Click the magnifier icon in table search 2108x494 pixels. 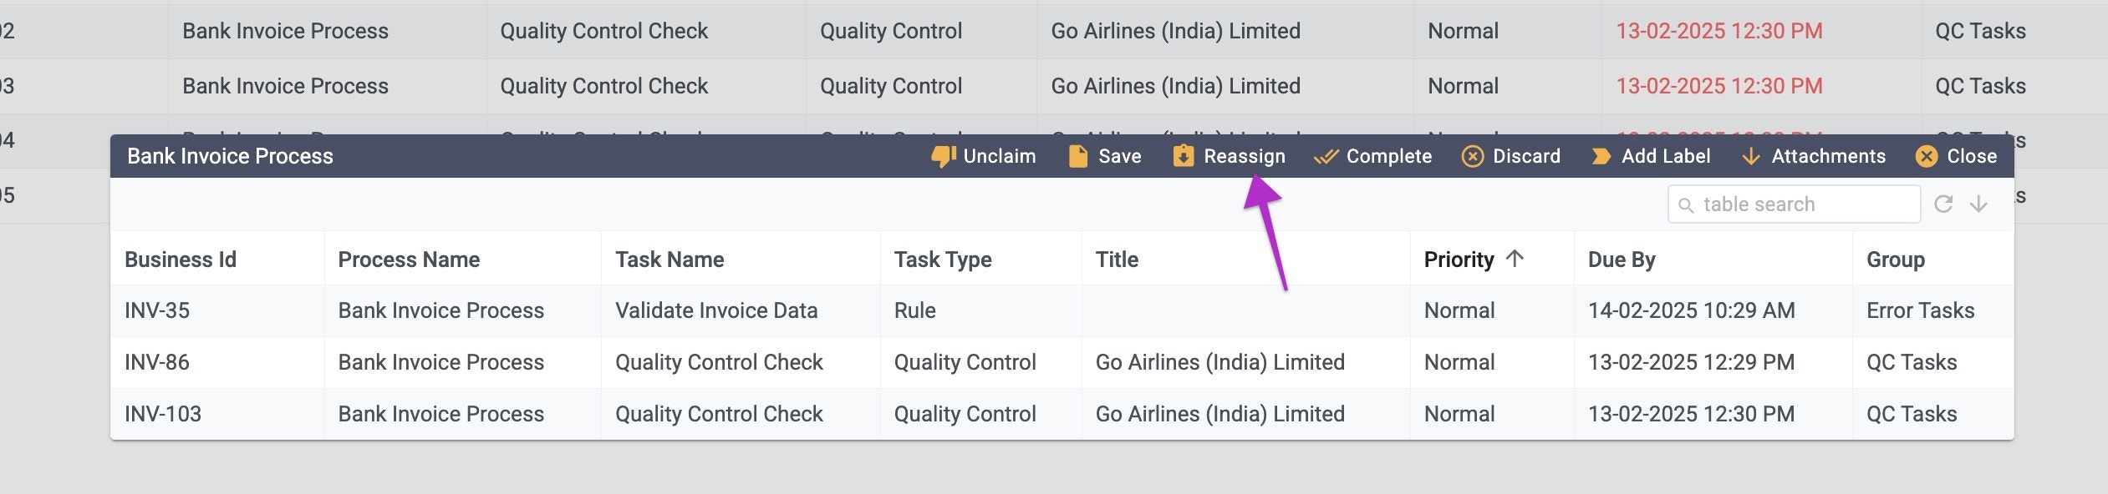[1688, 204]
